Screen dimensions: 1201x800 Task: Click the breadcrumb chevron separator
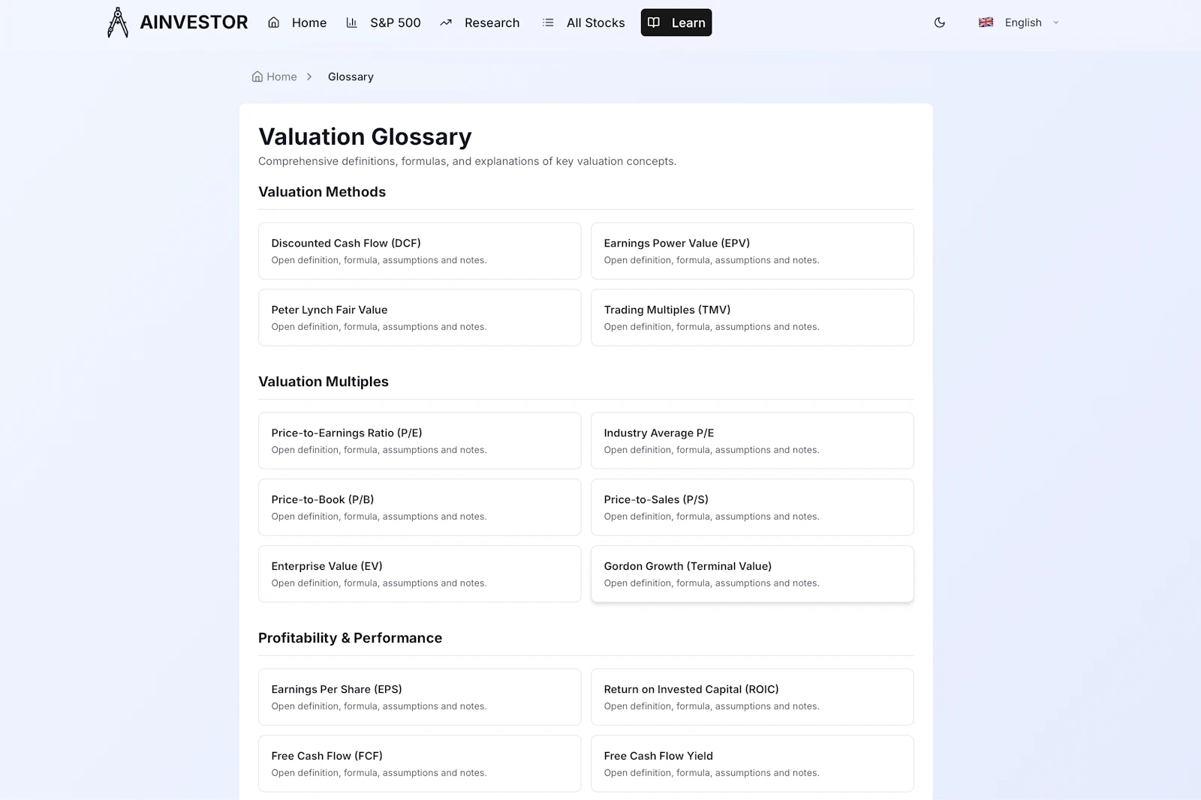(x=309, y=76)
